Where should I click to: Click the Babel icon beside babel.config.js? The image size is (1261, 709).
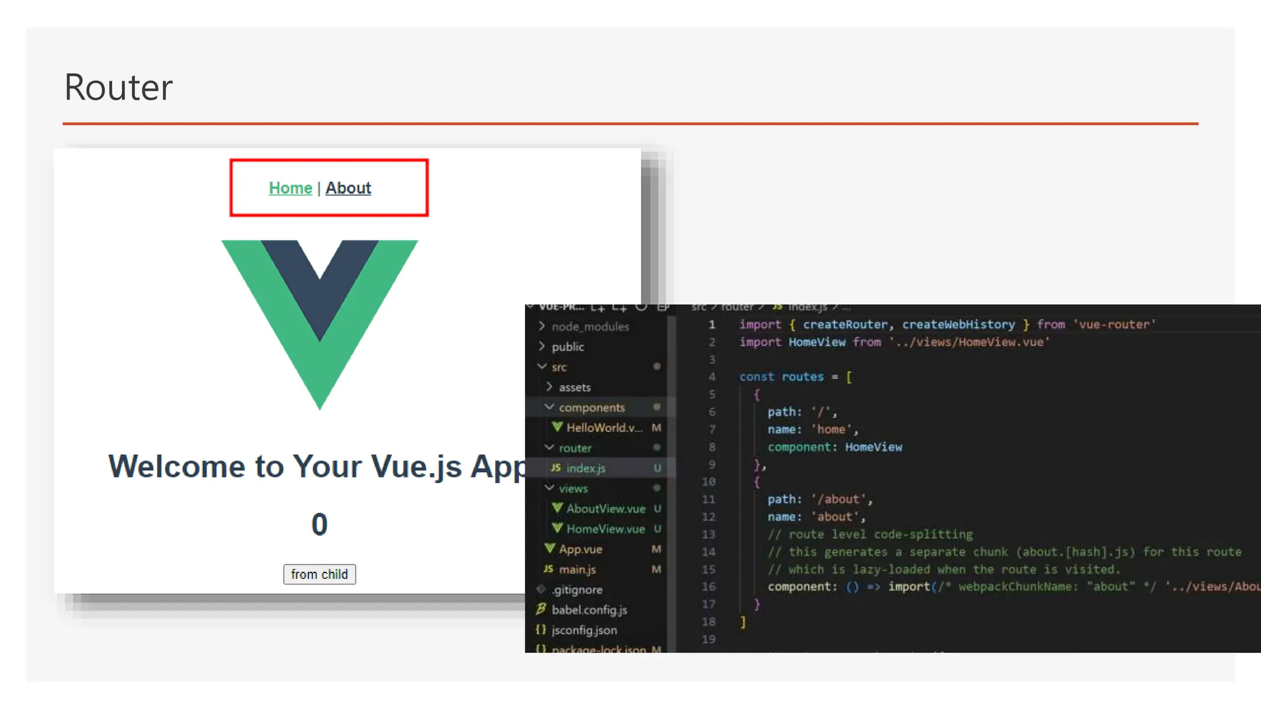click(541, 609)
